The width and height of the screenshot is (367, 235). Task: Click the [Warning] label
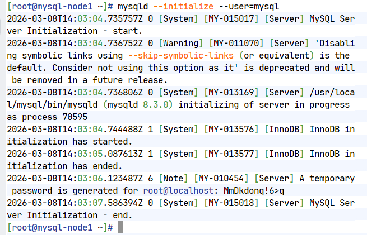(x=181, y=43)
